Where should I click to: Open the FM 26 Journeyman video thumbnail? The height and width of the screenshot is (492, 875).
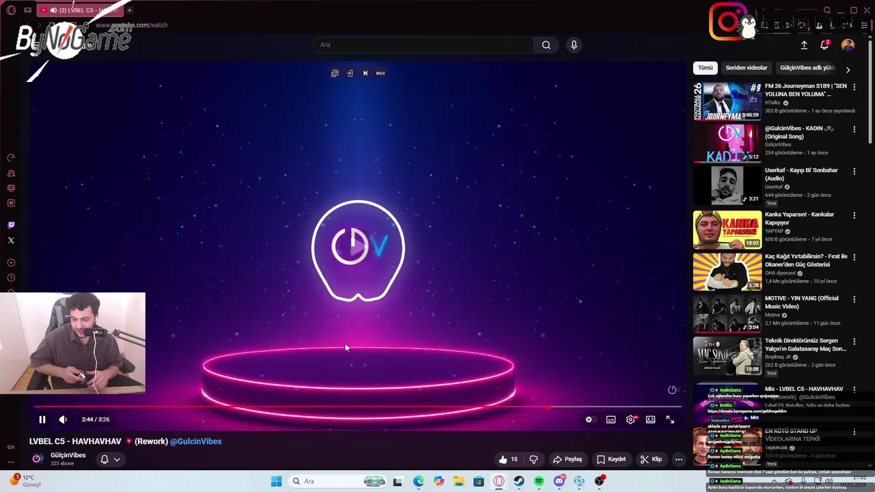point(727,101)
